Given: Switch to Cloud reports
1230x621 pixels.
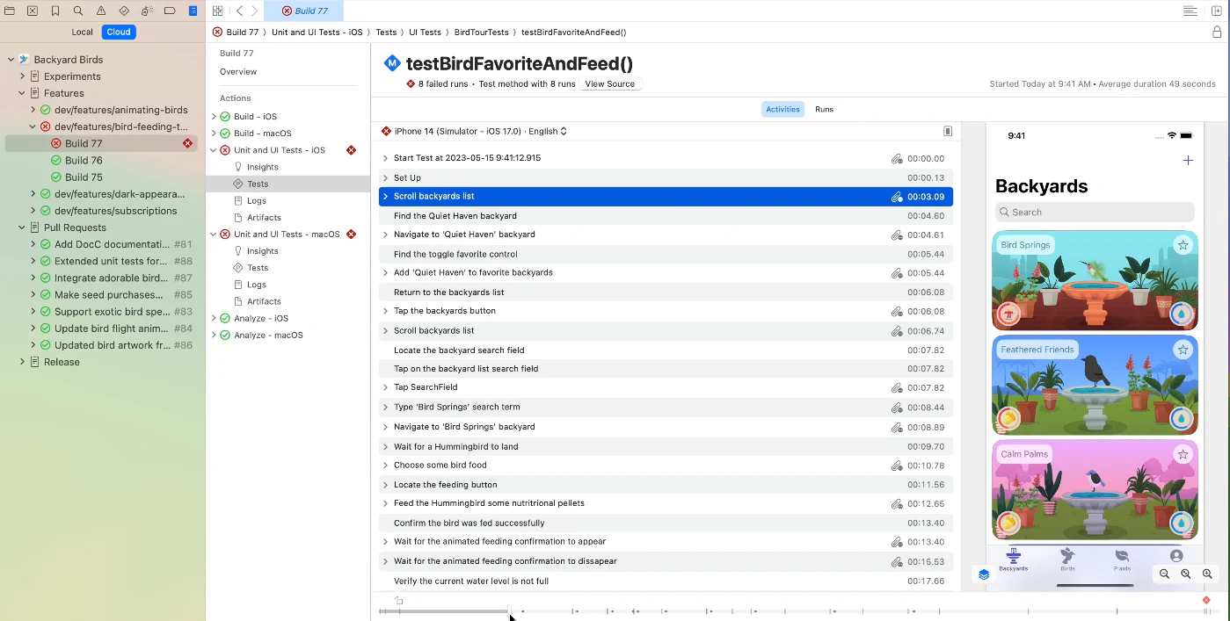Looking at the screenshot, I should tap(119, 32).
